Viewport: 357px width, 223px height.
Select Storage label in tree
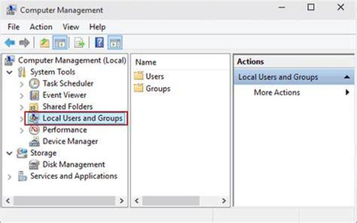pos(43,153)
